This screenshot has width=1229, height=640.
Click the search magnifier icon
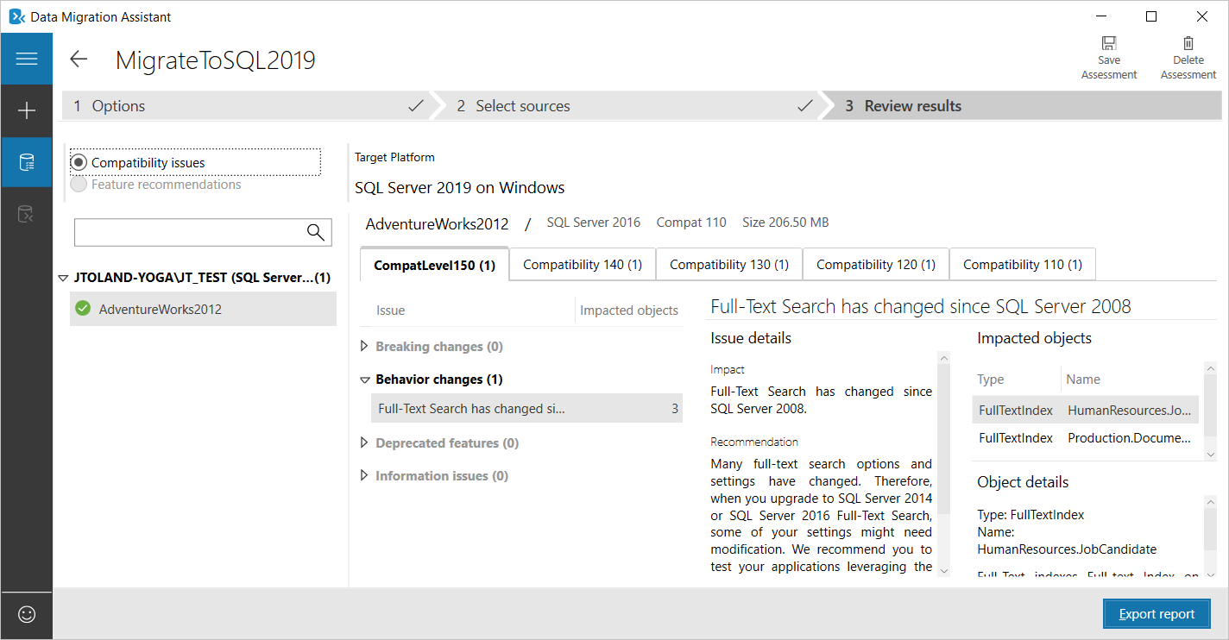316,231
